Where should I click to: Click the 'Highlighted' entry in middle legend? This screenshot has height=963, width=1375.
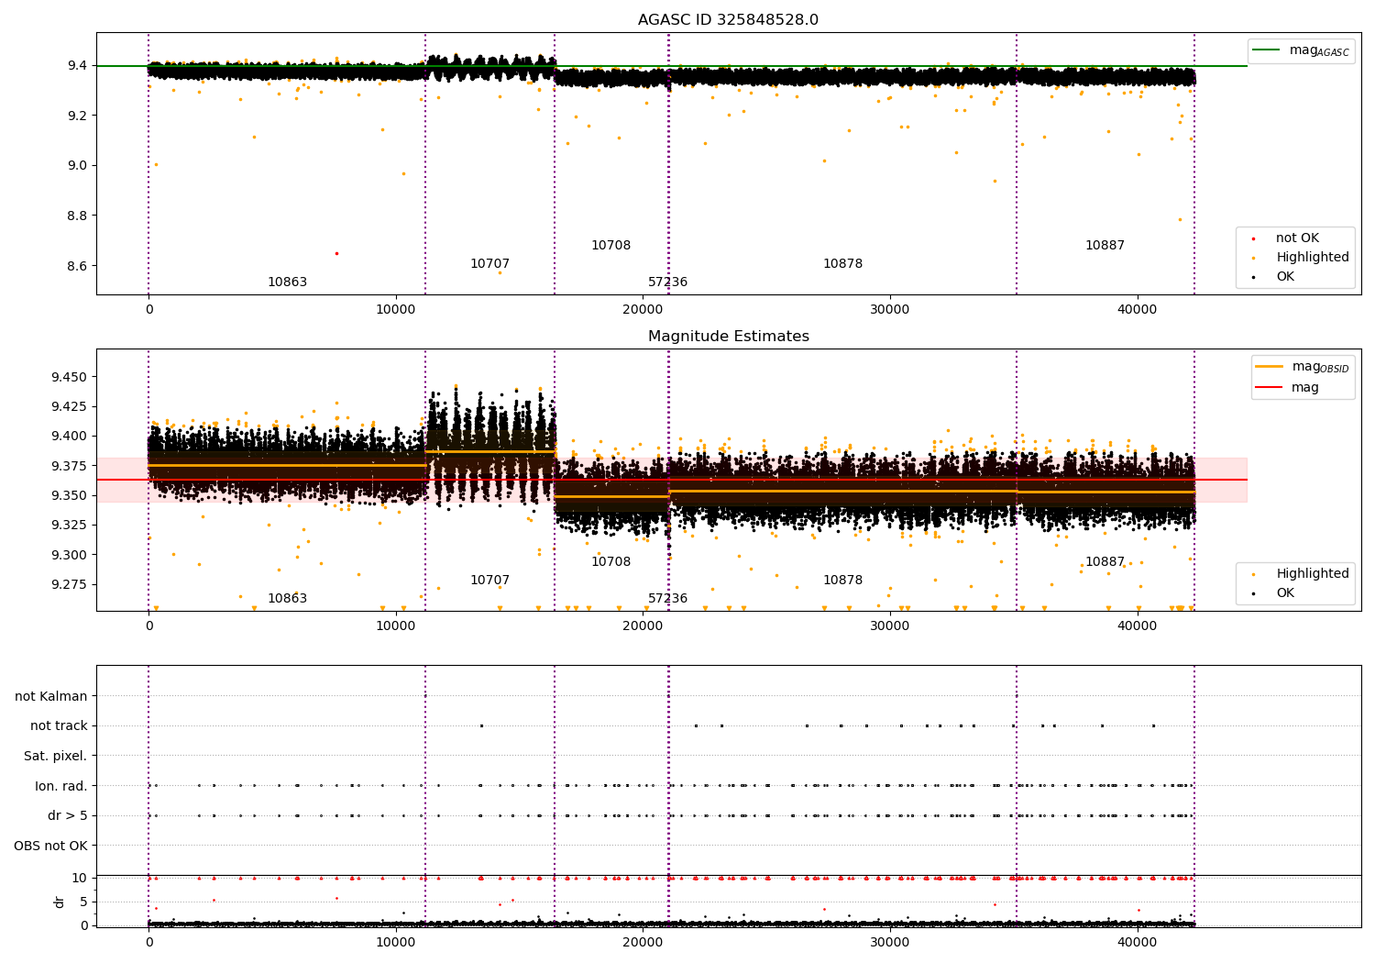point(1312,574)
